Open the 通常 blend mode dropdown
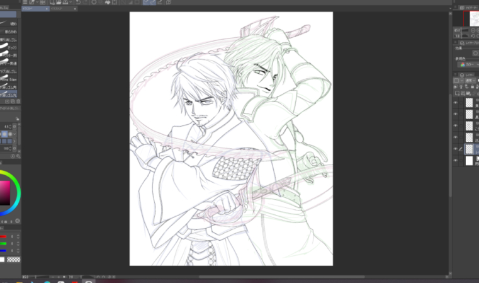Image resolution: width=479 pixels, height=283 pixels. pos(470,81)
